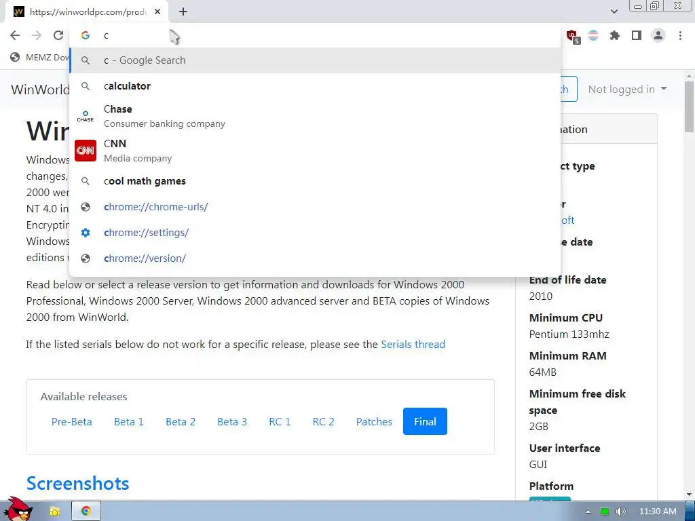Open the Serials thread link
Viewport: 695px width, 521px height.
click(x=413, y=344)
